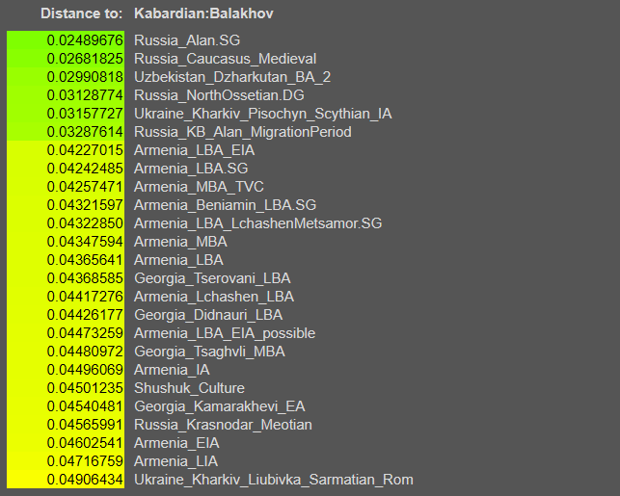Click distance value 0.04417276
This screenshot has height=496, width=620.
click(x=85, y=297)
